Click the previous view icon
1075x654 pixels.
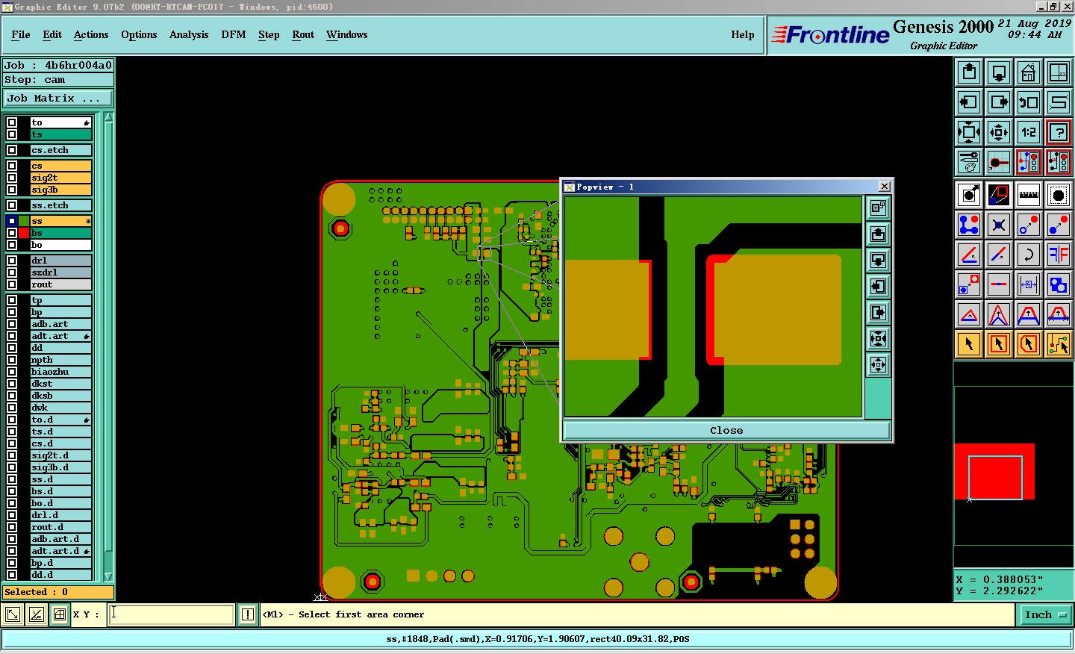click(1029, 102)
